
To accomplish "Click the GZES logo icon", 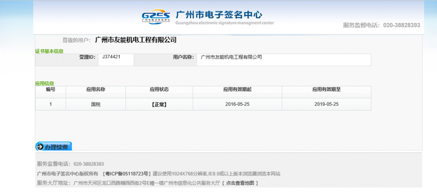I will [x=156, y=17].
